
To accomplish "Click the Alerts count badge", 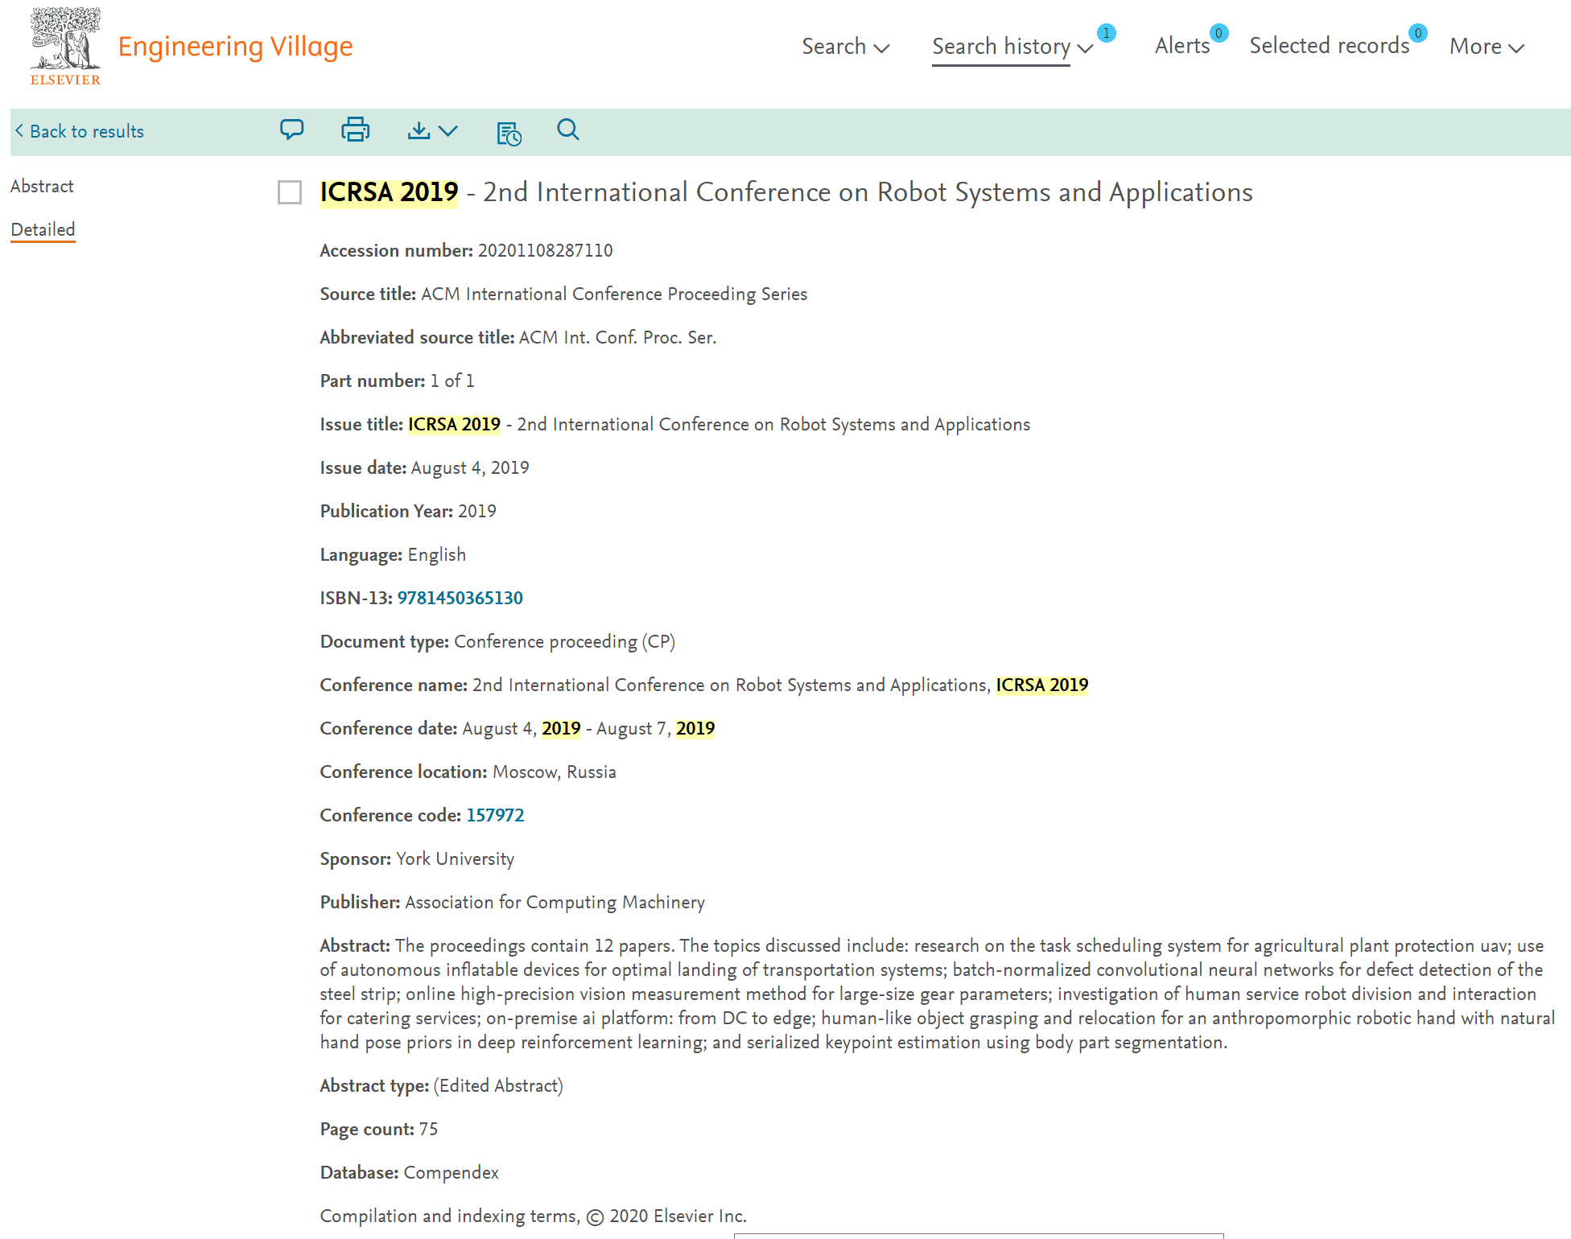I will pos(1219,33).
